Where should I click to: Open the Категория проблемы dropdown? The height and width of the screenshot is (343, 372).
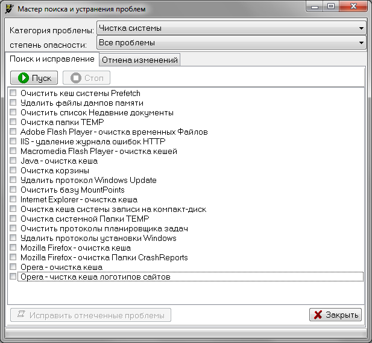pyautogui.click(x=232, y=28)
